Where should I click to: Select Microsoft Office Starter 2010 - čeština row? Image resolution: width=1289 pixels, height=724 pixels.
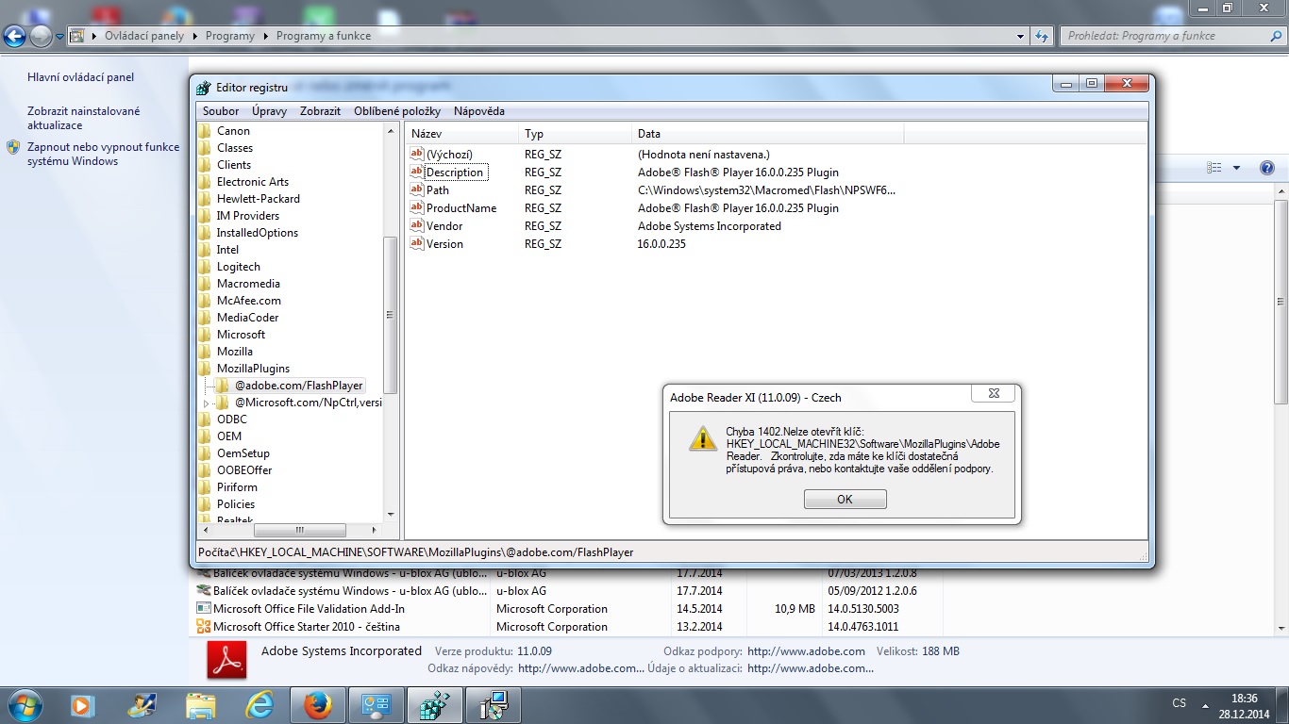point(569,627)
